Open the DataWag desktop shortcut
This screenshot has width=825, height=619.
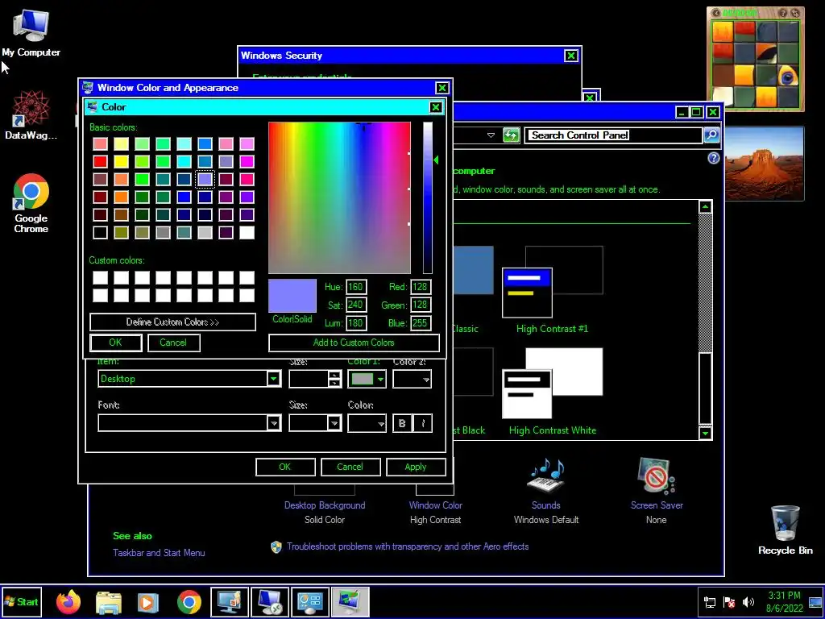point(31,115)
